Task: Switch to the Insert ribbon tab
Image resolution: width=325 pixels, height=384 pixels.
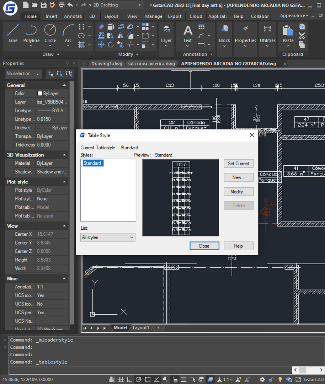Action: pos(52,16)
